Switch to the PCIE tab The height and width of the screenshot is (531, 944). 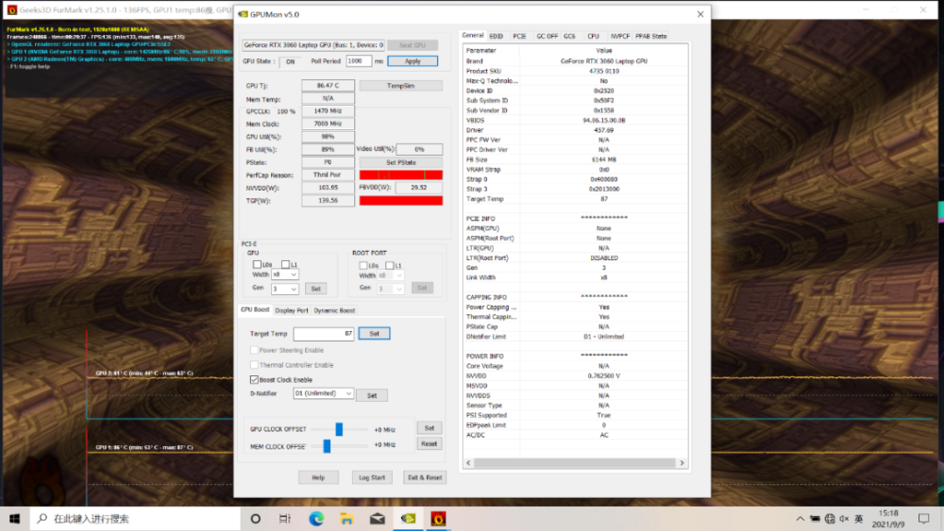coord(519,36)
